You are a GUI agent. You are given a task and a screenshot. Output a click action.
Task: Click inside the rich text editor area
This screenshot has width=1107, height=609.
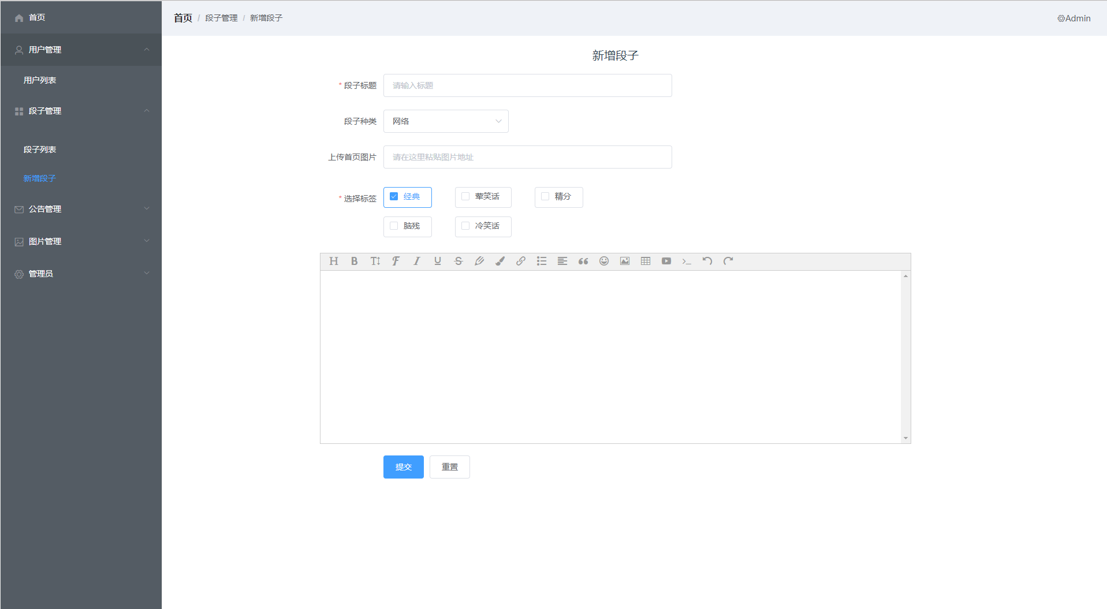tap(611, 357)
